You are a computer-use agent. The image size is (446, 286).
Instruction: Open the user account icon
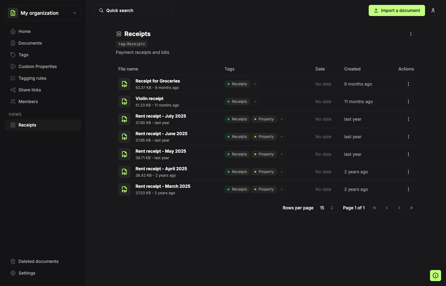click(433, 10)
